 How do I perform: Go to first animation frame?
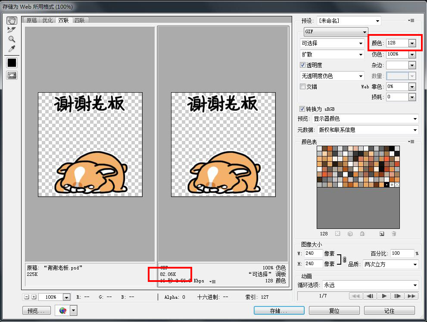pos(356,296)
